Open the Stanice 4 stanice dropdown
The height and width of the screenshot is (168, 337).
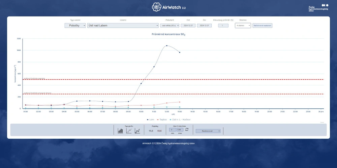[243, 26]
